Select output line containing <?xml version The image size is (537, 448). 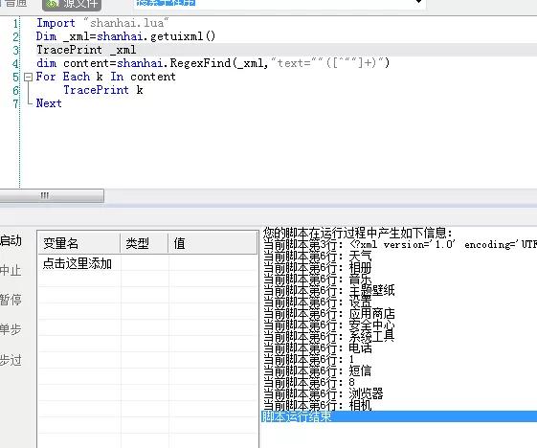pos(400,244)
